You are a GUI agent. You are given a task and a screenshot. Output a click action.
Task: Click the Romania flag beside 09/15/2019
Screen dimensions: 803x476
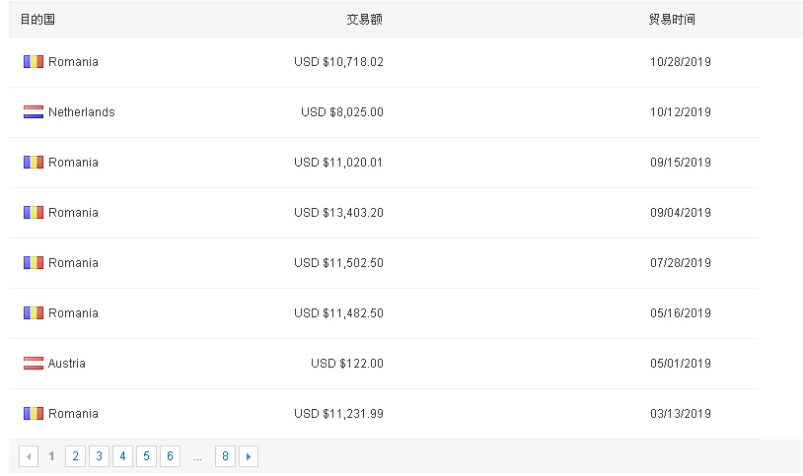34,163
